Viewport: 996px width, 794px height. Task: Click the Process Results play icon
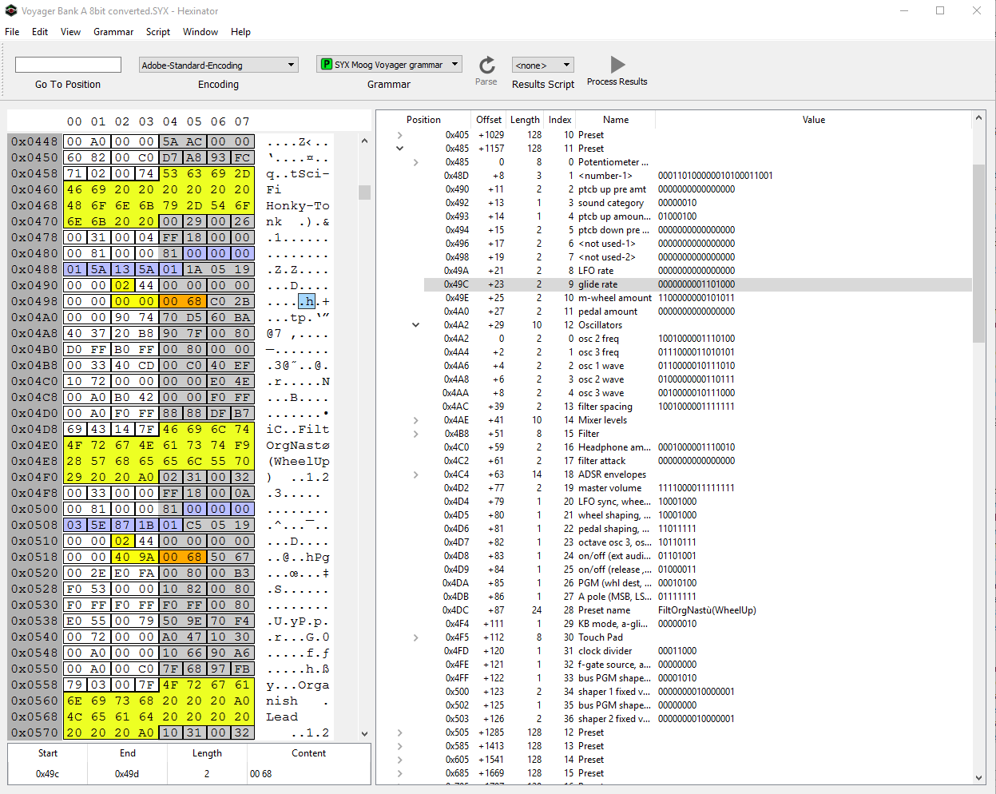(x=617, y=65)
